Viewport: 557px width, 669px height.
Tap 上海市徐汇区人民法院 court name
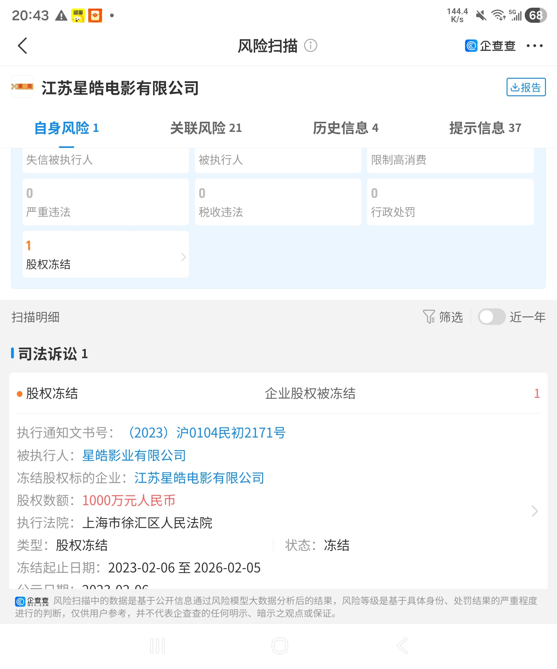147,523
